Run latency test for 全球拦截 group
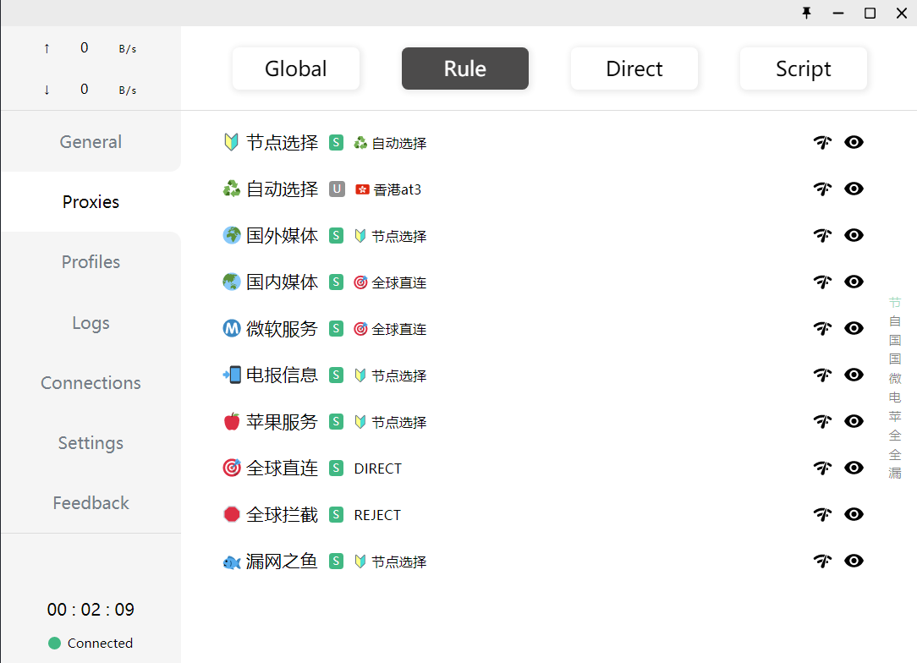Screen dimensions: 917x663 (x=822, y=514)
